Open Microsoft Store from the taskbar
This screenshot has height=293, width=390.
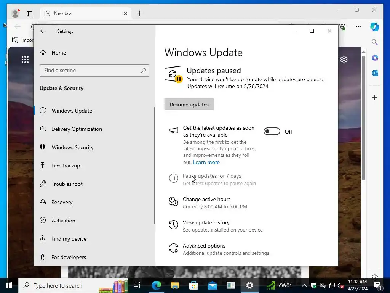[193, 285]
